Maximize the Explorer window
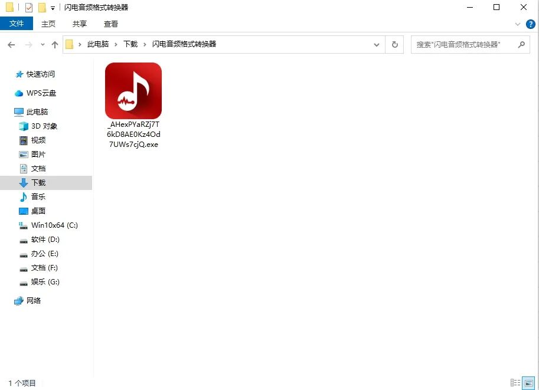 (x=496, y=7)
